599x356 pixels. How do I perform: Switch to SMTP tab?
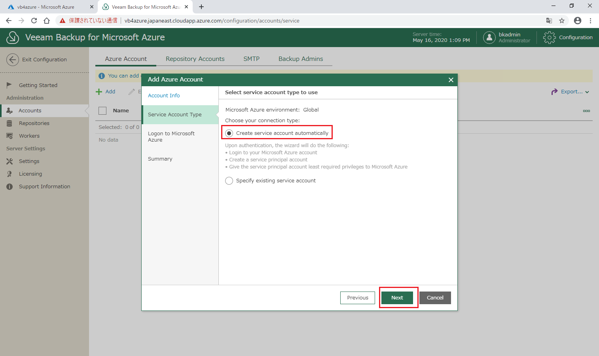click(251, 59)
